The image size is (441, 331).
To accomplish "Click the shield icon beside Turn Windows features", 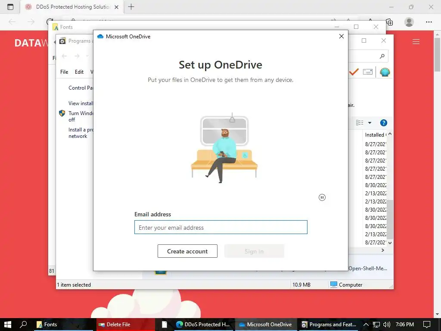I will click(62, 113).
